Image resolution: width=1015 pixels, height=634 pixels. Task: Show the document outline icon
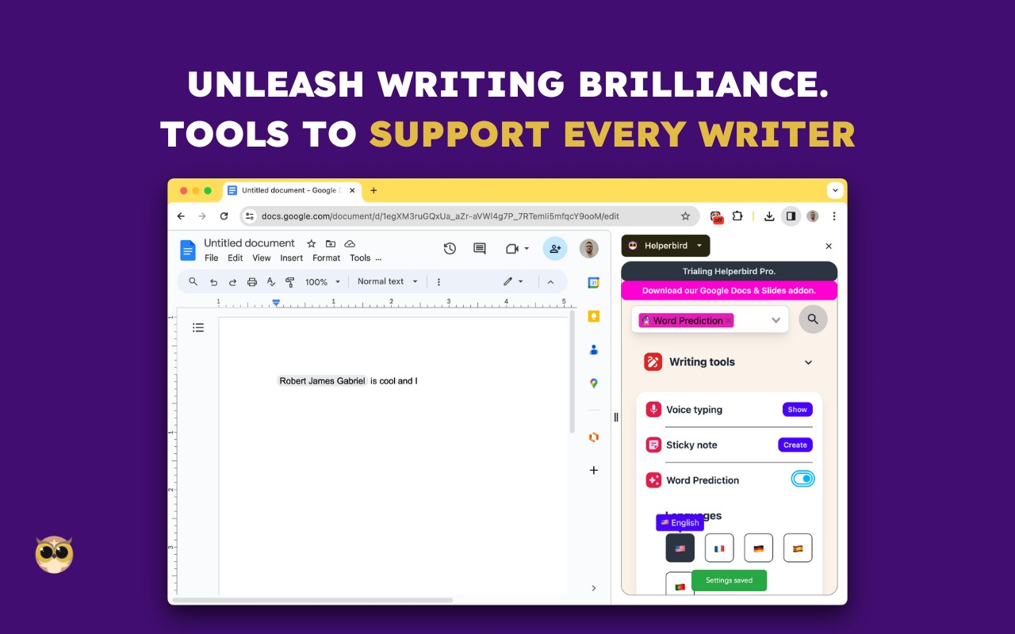198,327
